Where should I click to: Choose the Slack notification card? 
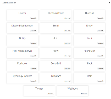89,66
